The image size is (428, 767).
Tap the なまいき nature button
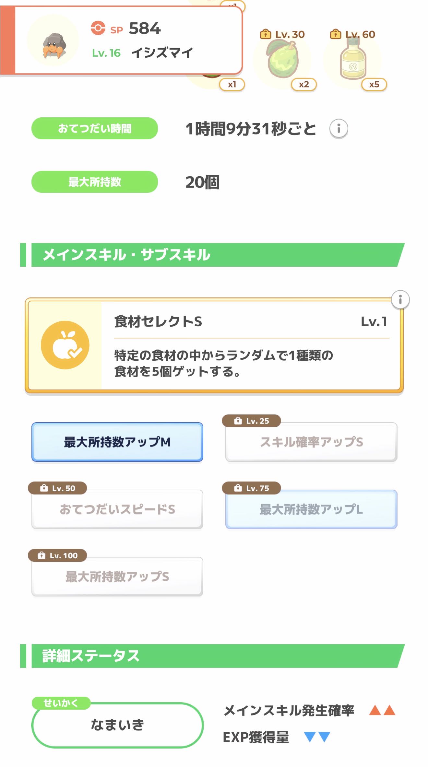[x=117, y=725]
